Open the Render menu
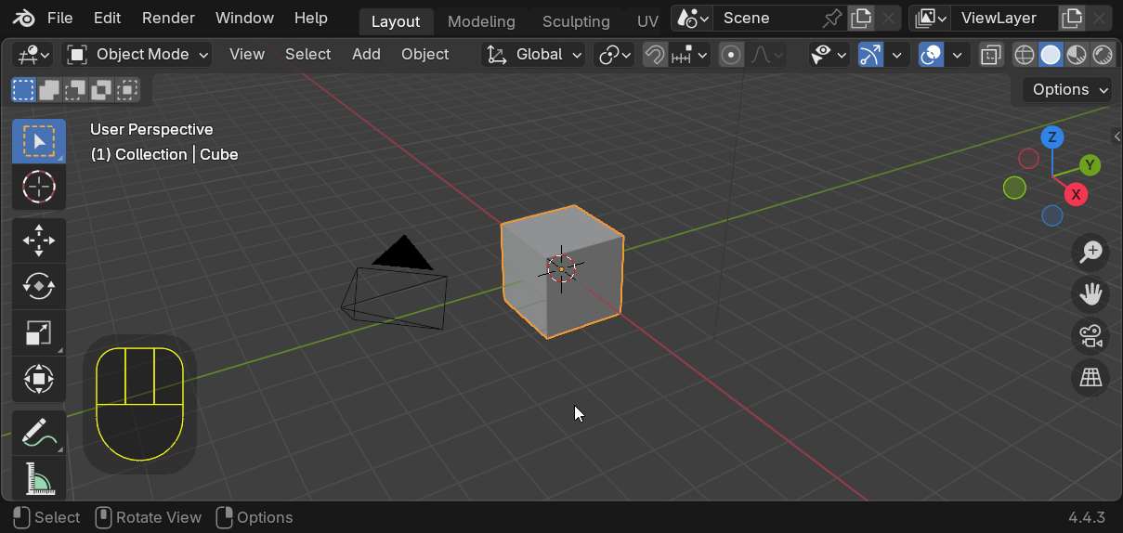Viewport: 1123px width, 533px height. (x=168, y=18)
